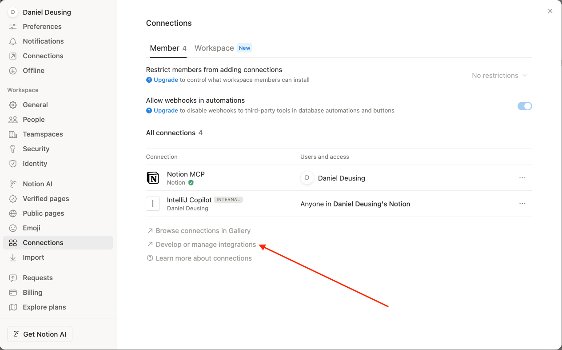
Task: Select Explore plans in the sidebar
Action: 58,307
